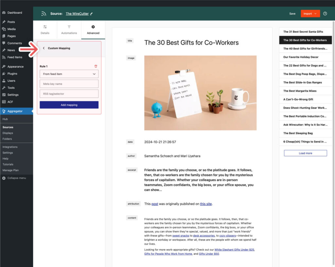Click Save in the header

pyautogui.click(x=292, y=14)
